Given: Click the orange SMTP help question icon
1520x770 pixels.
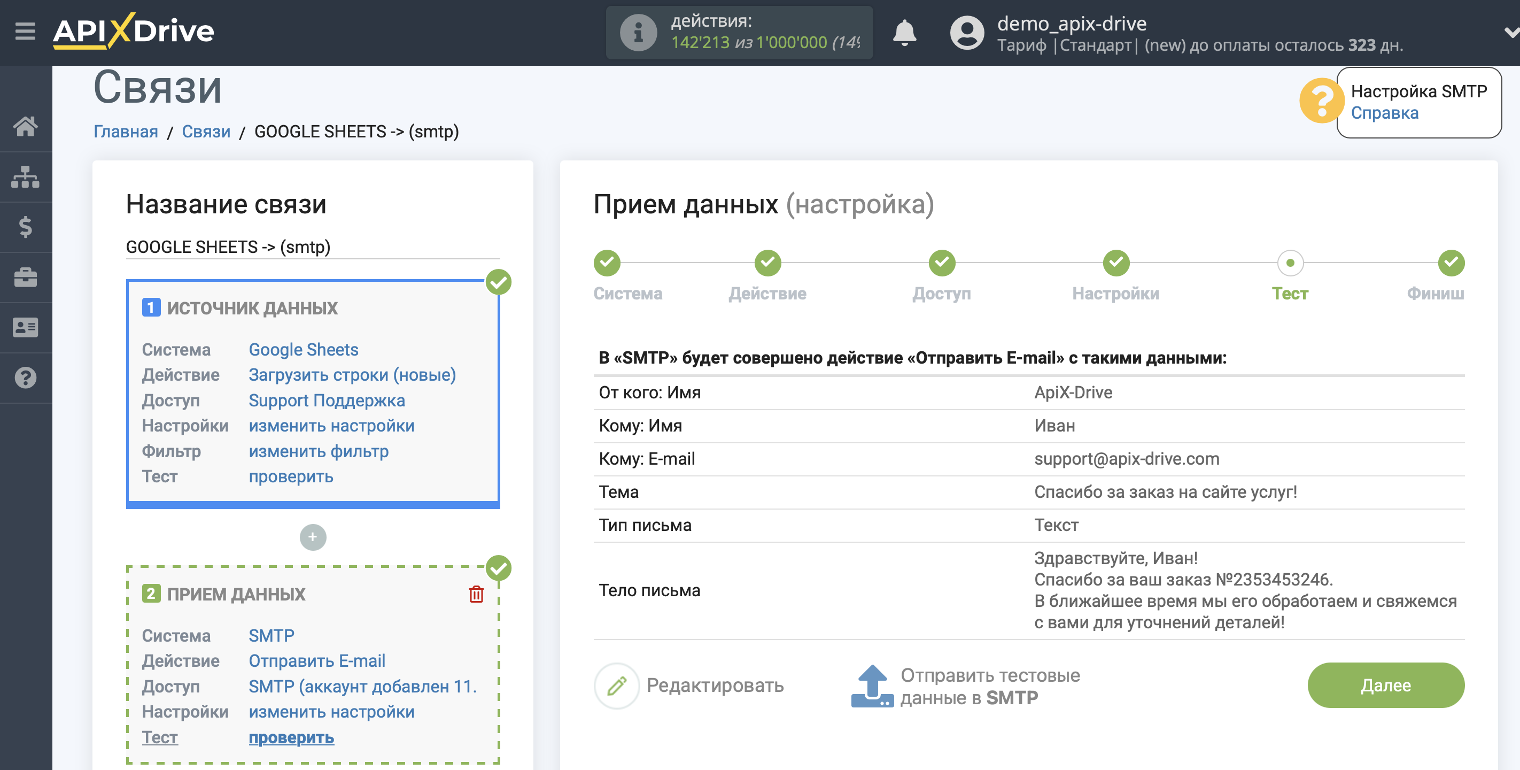Looking at the screenshot, I should coord(1321,101).
